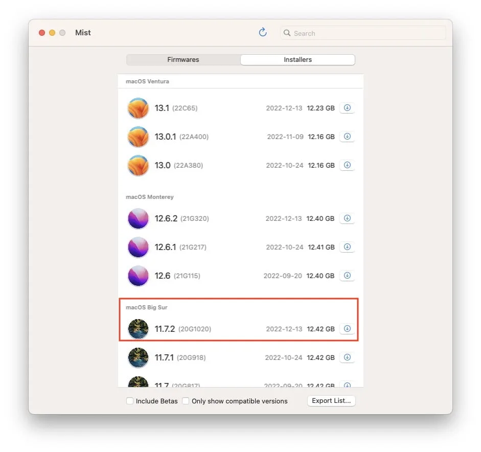Download the 12.6 (21G115) installer
This screenshot has width=481, height=452.
[x=347, y=276]
